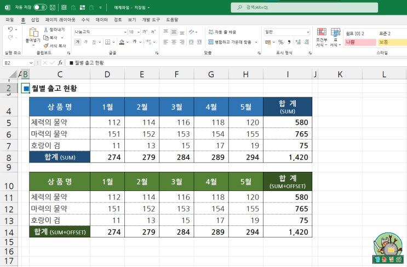Click the Save floppy disk icon

tap(53, 8)
